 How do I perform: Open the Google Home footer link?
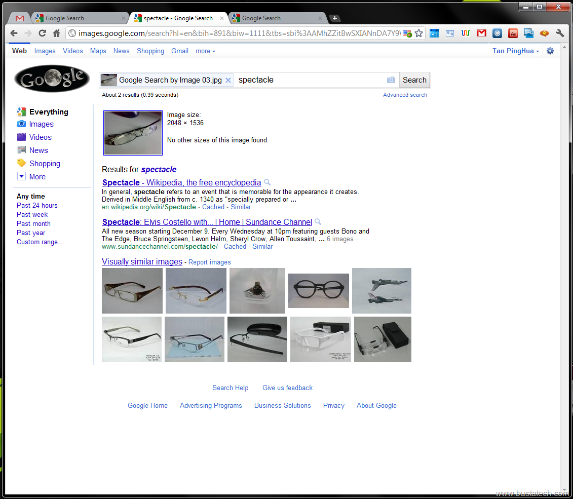(x=147, y=405)
